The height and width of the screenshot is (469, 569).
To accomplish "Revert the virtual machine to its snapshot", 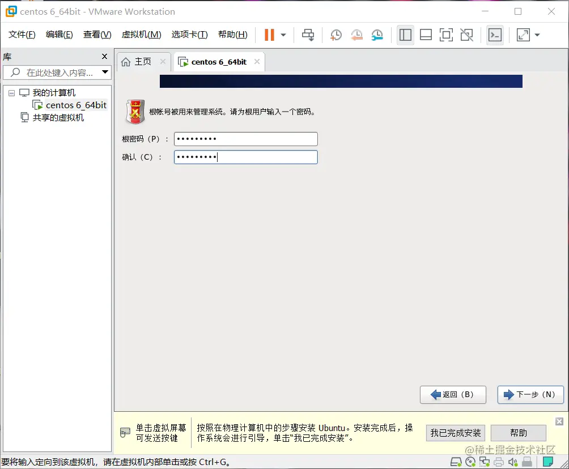I will point(356,35).
